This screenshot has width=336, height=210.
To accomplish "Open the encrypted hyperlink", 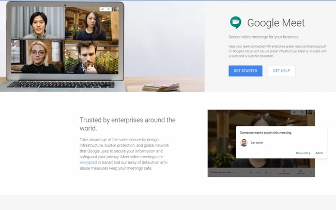I will (88, 162).
